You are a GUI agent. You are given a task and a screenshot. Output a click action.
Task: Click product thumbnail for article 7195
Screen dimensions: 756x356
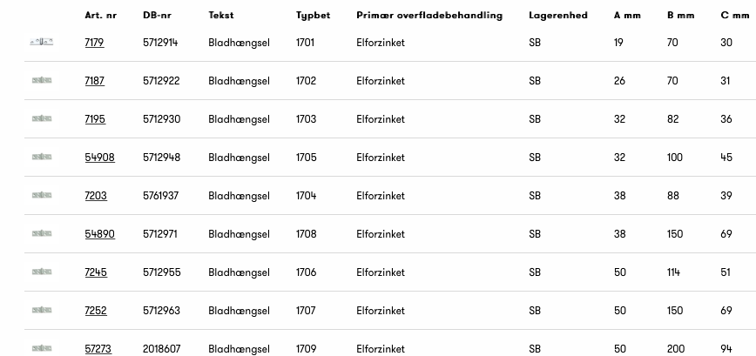click(x=42, y=118)
